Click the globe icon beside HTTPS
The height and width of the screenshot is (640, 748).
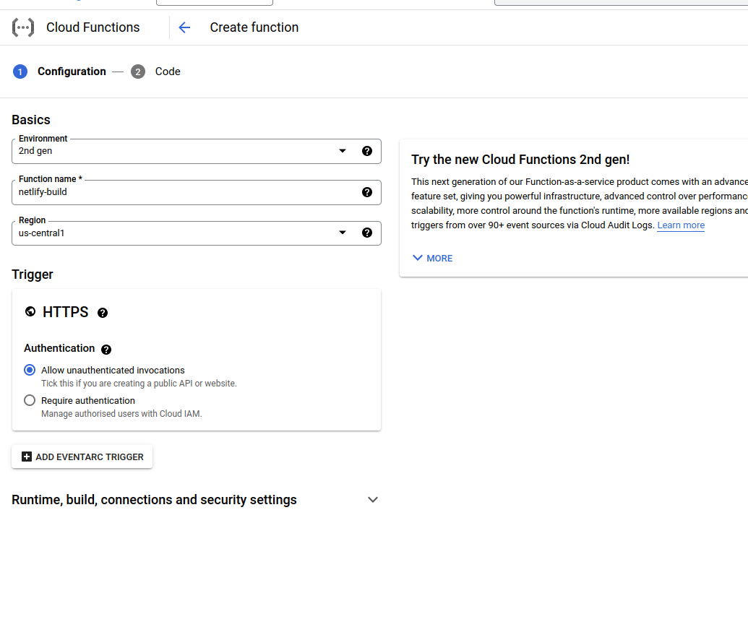point(30,312)
